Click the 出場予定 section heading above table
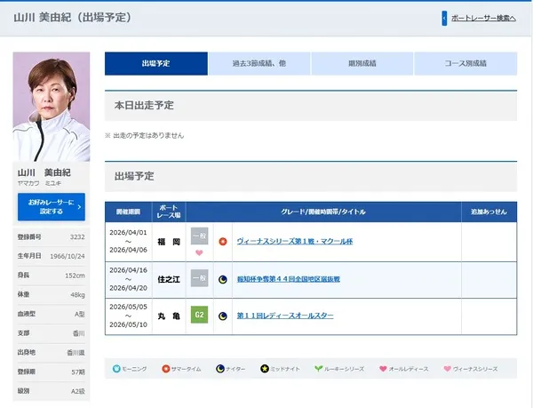Screen dimensions: 533x408 (x=134, y=176)
